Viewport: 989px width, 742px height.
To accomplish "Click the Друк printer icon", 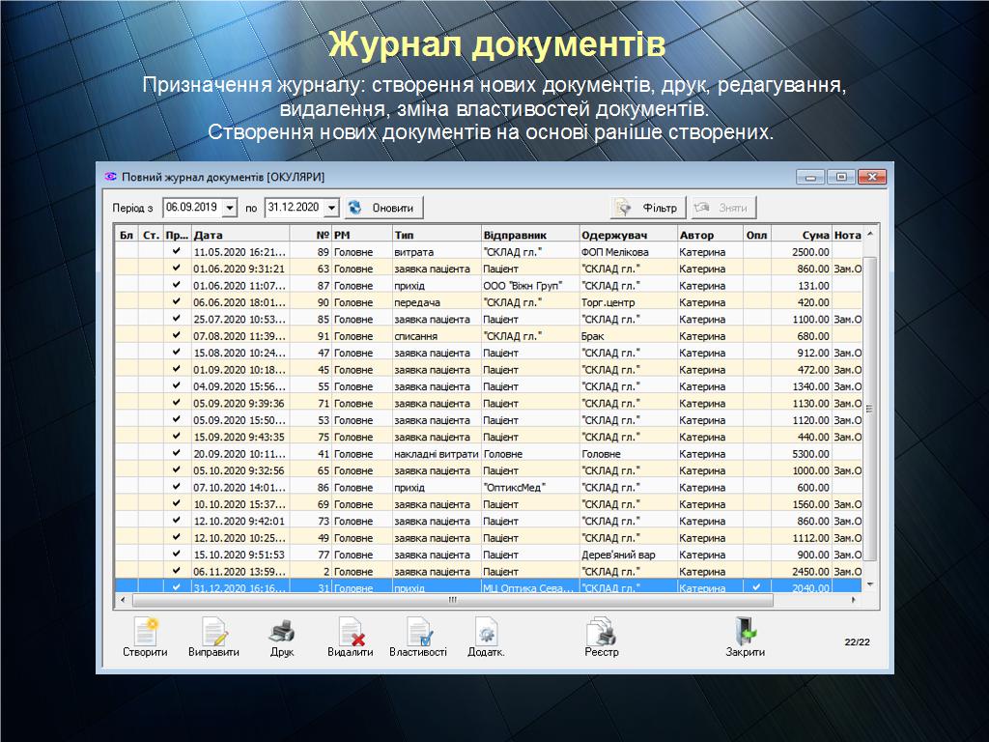I will (282, 632).
